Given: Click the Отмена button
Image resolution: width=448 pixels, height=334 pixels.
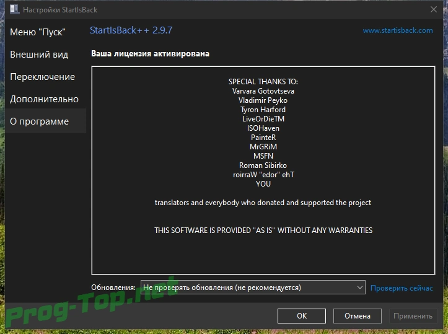Looking at the screenshot, I should click(357, 315).
